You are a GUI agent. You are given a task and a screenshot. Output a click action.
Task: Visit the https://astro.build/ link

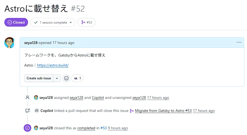tap(53, 65)
